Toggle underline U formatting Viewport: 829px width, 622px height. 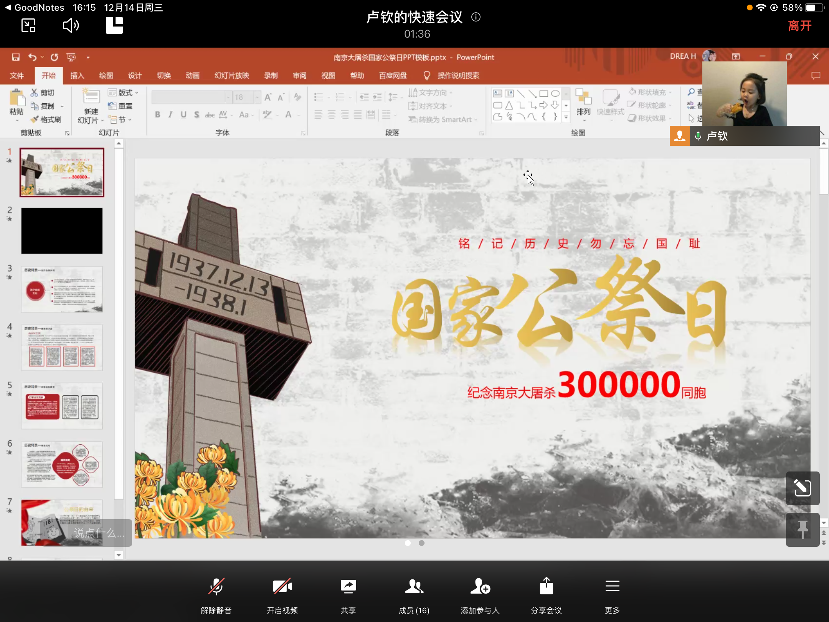click(183, 114)
